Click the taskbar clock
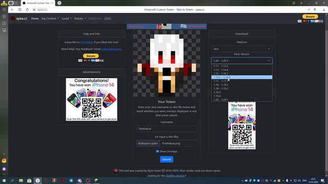The height and width of the screenshot is (184, 328). click(x=313, y=180)
